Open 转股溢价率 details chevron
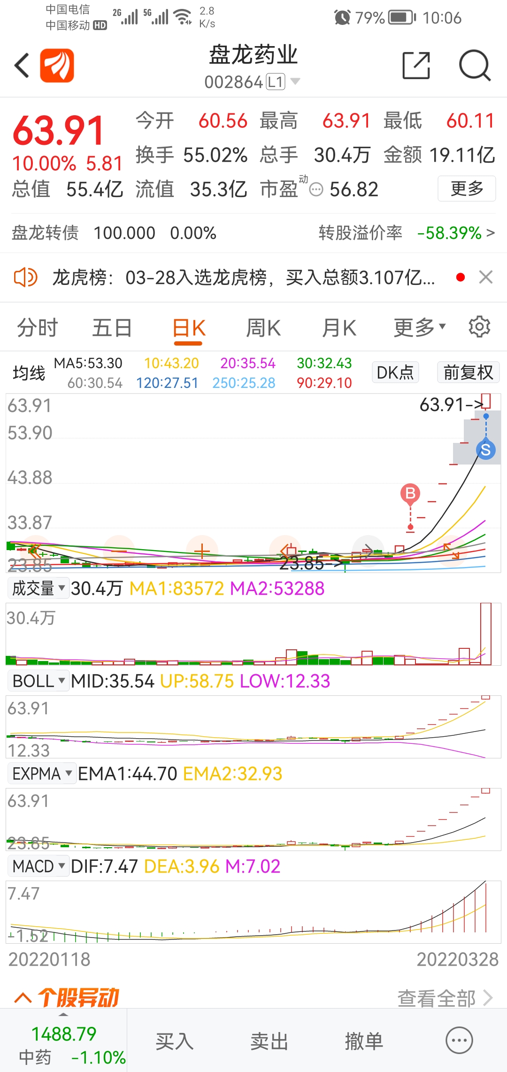 [491, 233]
